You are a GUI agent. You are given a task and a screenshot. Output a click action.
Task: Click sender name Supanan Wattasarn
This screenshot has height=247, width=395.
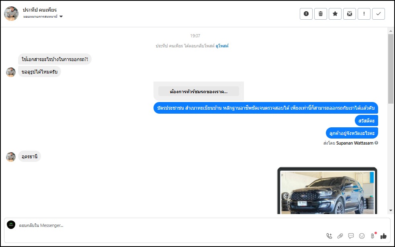tap(355, 143)
